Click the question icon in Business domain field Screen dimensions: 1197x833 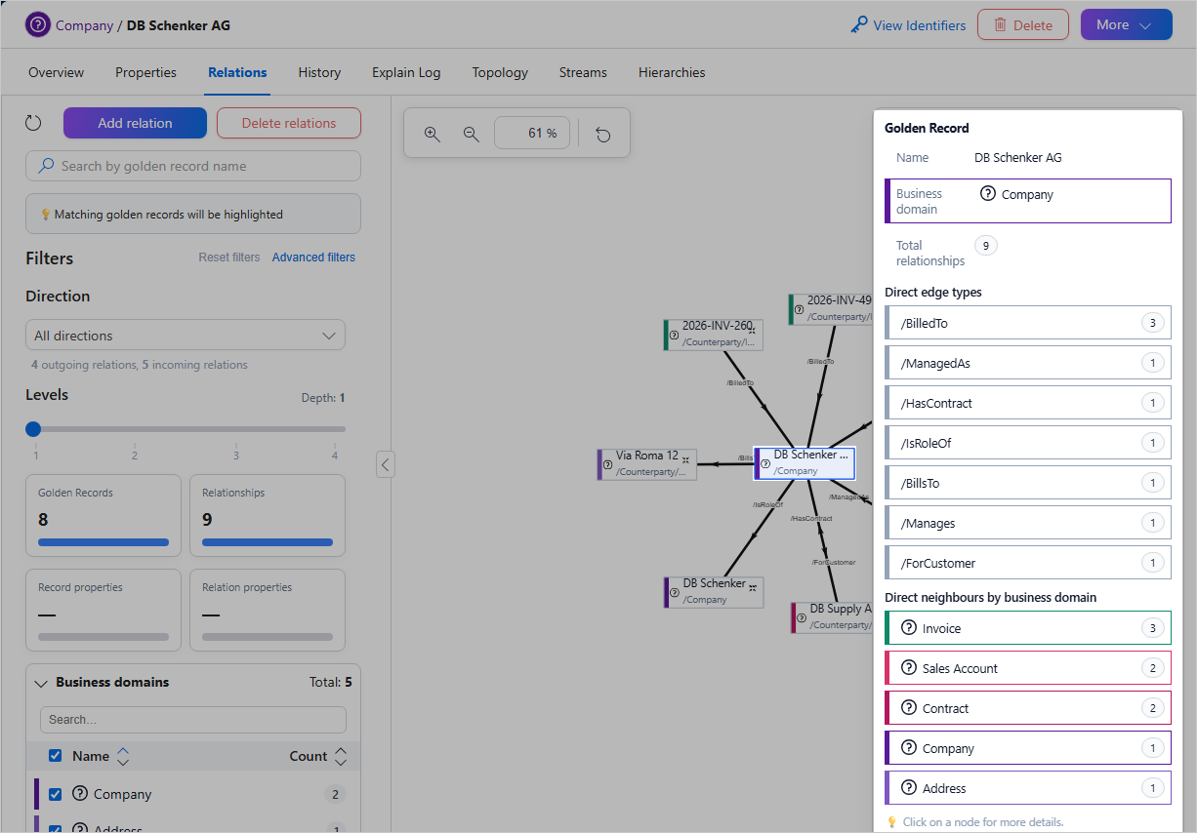(x=988, y=194)
